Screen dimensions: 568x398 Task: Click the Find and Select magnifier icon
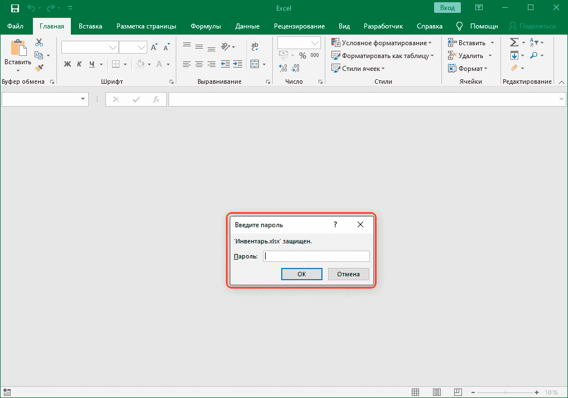tap(534, 55)
